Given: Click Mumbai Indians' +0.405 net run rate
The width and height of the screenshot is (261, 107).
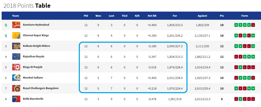Looking at the screenshot, I should coord(152,78).
